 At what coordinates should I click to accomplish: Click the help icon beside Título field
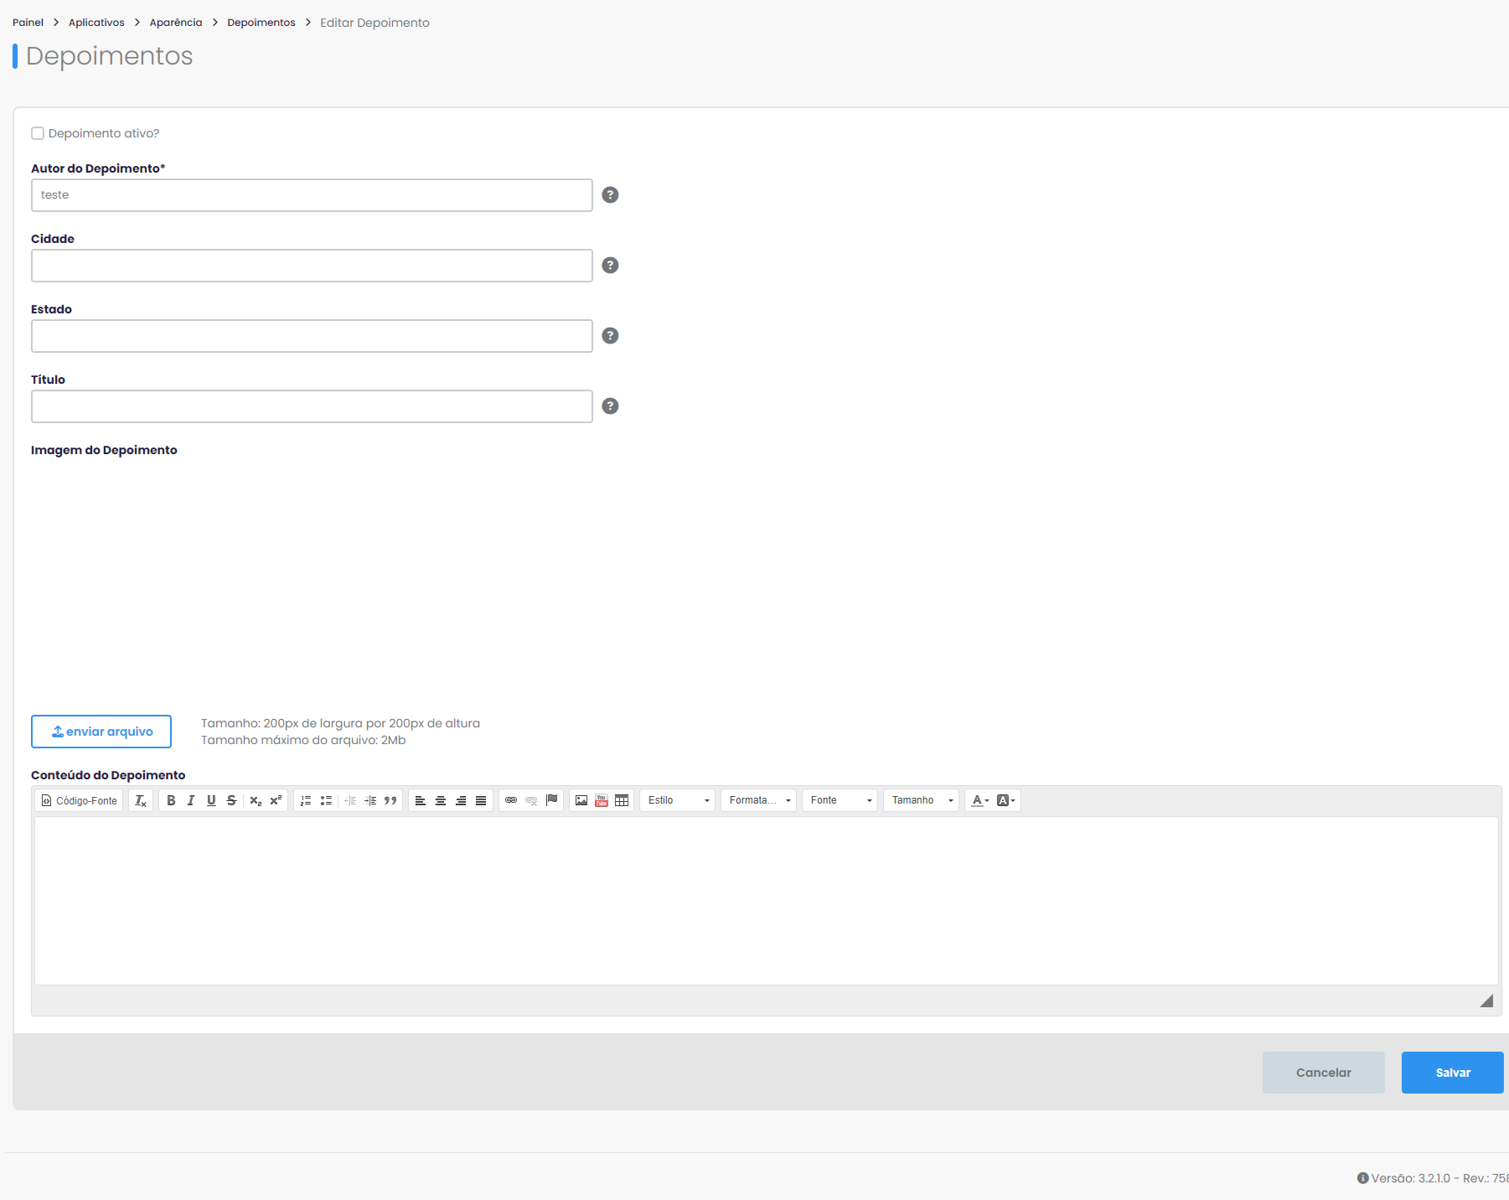click(611, 406)
